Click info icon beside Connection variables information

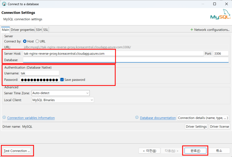(4, 117)
